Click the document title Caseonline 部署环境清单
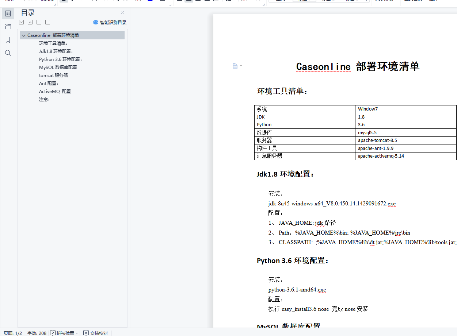 click(358, 66)
